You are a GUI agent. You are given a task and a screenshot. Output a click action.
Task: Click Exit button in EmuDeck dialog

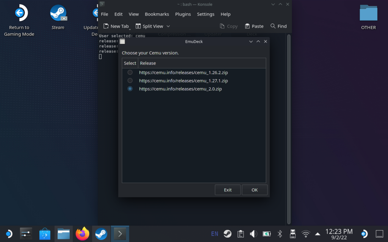tap(227, 190)
